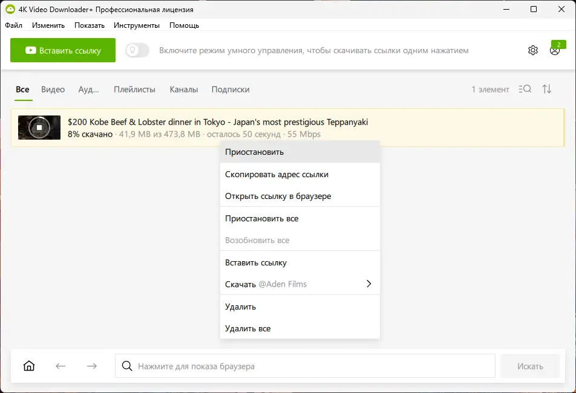Image resolution: width=576 pixels, height=393 pixels.
Task: Switch to the Подписки tab
Action: tap(231, 89)
